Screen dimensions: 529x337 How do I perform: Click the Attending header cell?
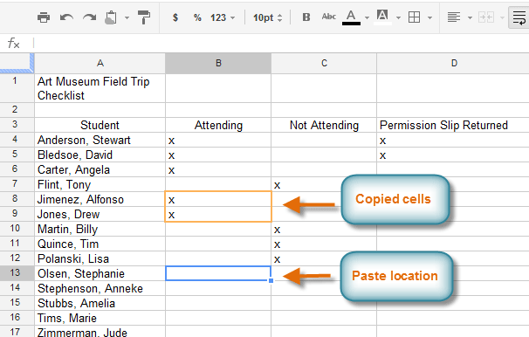tap(218, 125)
